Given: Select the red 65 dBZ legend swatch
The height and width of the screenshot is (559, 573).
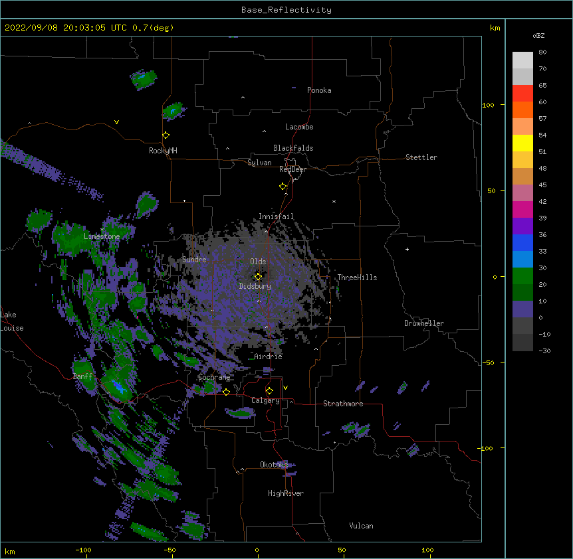Looking at the screenshot, I should [x=522, y=93].
